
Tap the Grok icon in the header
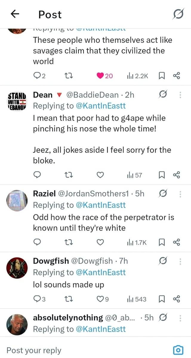(178, 14)
